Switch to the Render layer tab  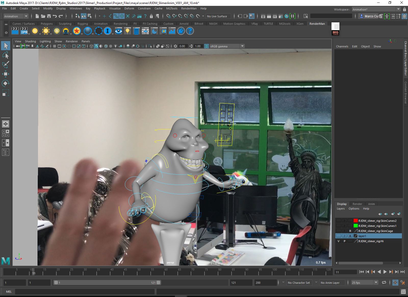pyautogui.click(x=357, y=204)
